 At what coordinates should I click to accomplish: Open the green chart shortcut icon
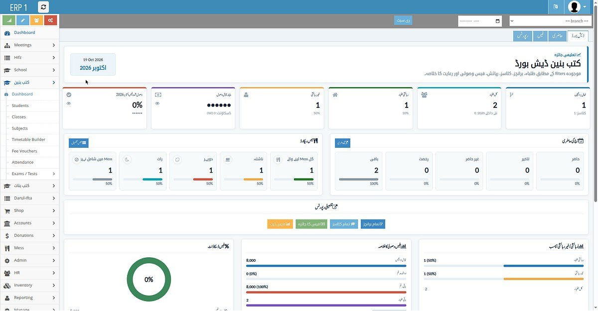9,20
